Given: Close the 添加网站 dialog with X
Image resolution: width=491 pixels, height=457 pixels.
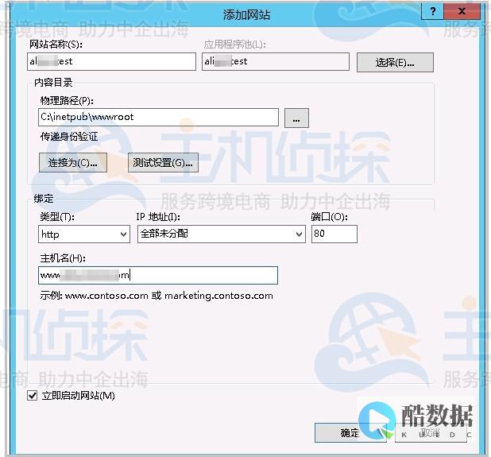Looking at the screenshot, I should click(462, 11).
